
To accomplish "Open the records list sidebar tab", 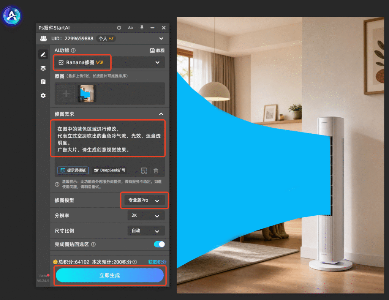I will pos(43,82).
